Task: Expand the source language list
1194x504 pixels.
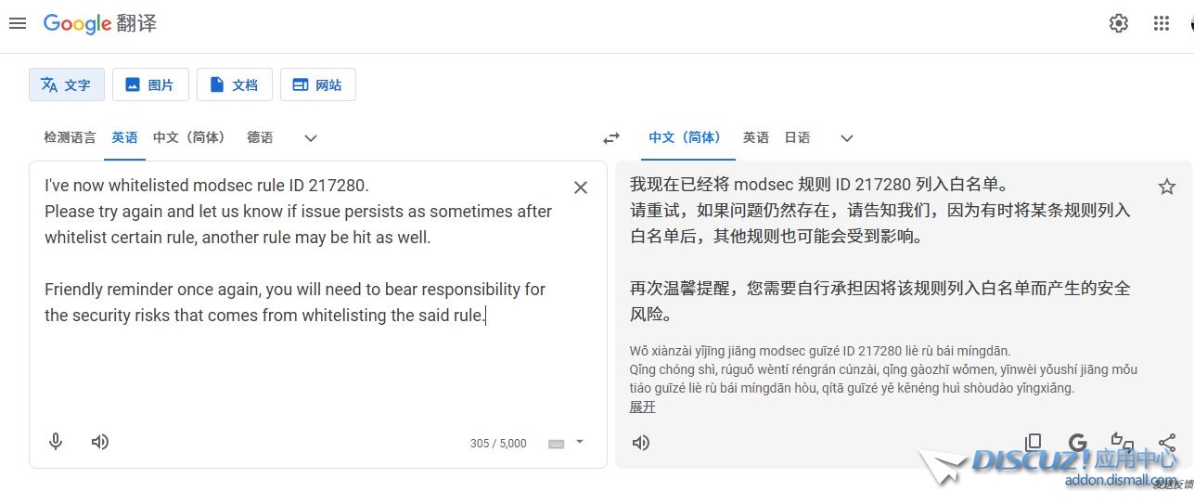Action: click(311, 138)
